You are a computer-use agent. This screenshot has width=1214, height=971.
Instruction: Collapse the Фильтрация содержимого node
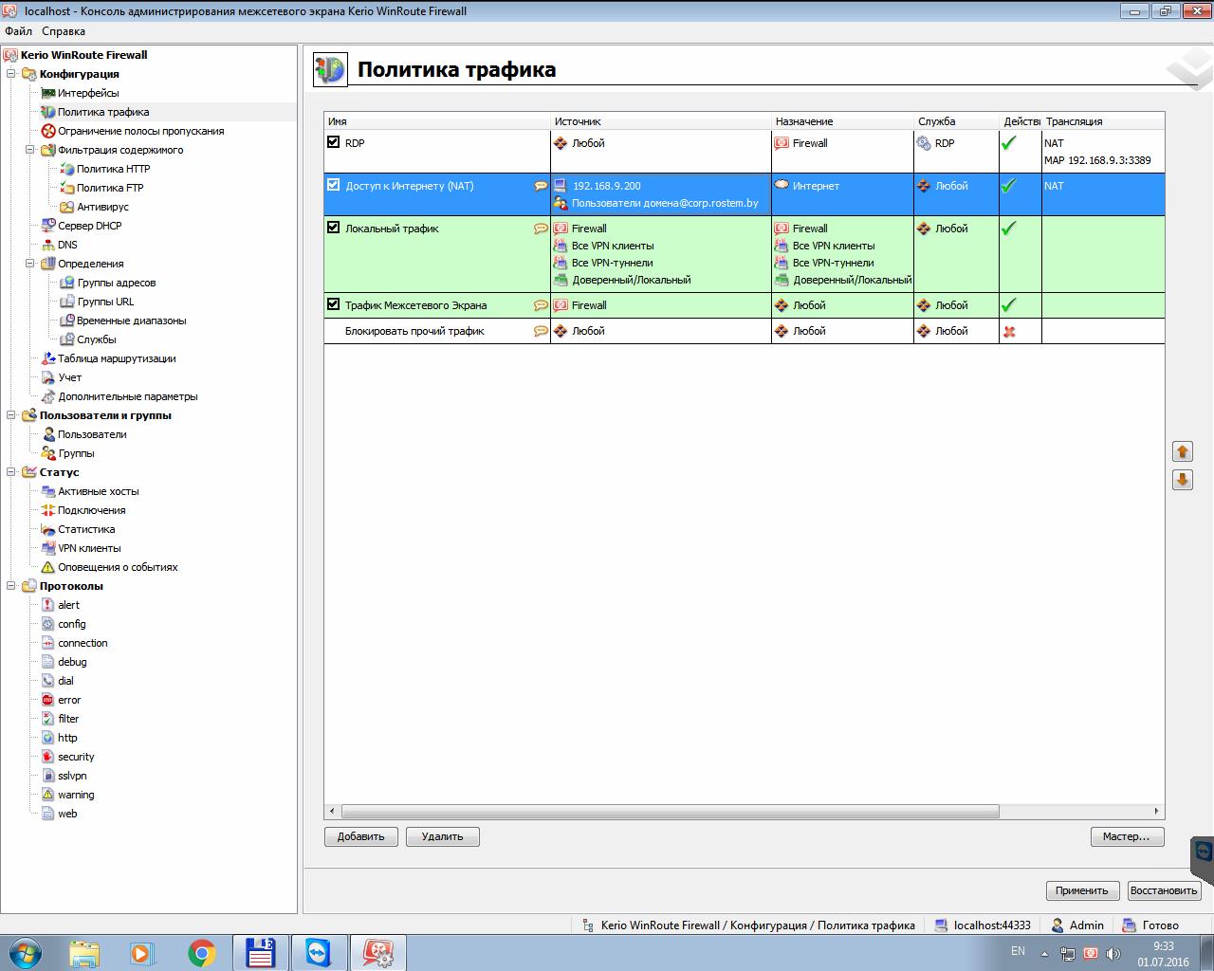(30, 150)
